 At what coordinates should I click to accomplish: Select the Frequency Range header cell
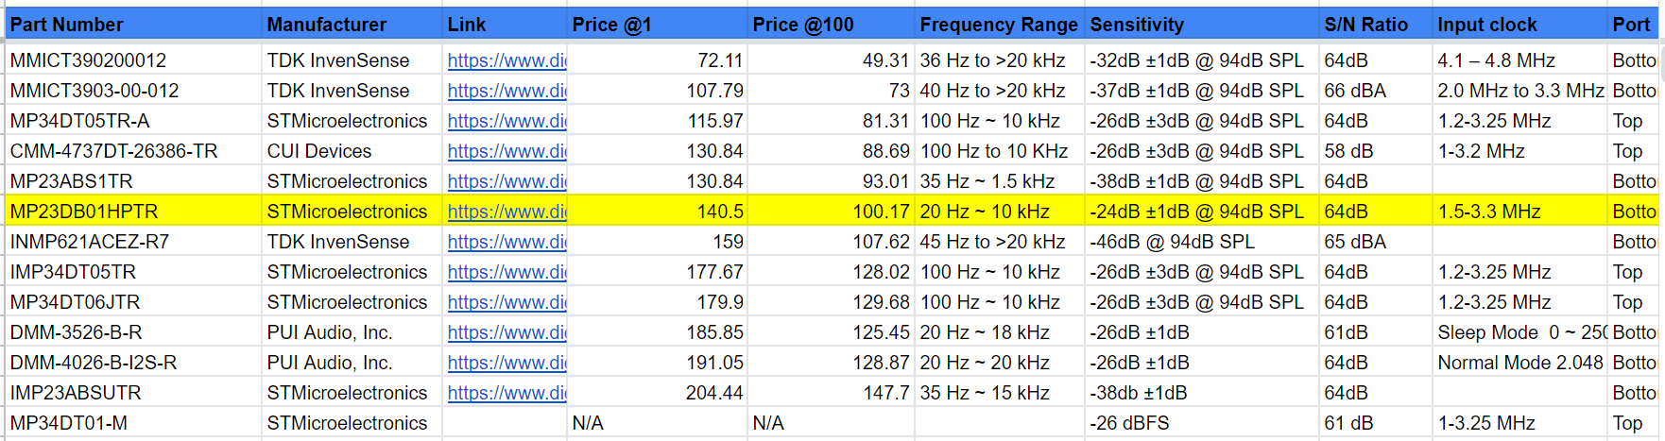click(1000, 24)
